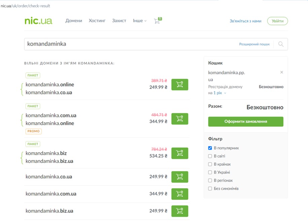This screenshot has width=308, height=222.
Task: Add standalone komandaminka.co.ua to cart
Action: point(180,177)
